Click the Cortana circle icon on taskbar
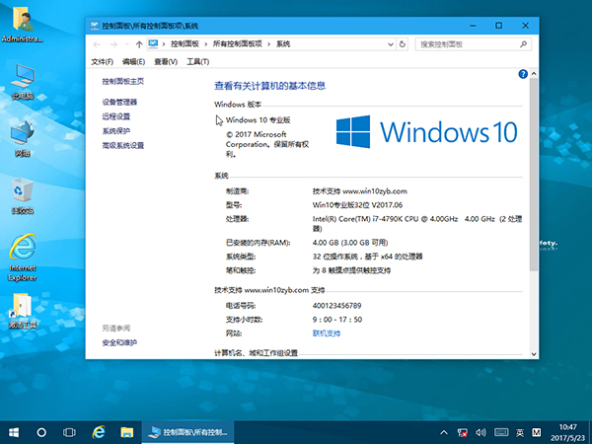This screenshot has height=444, width=592. [x=41, y=432]
